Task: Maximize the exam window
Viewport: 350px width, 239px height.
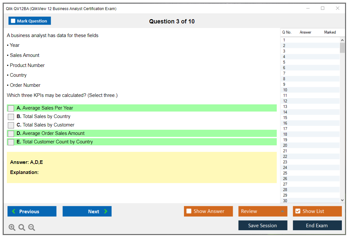Action: tap(323, 8)
